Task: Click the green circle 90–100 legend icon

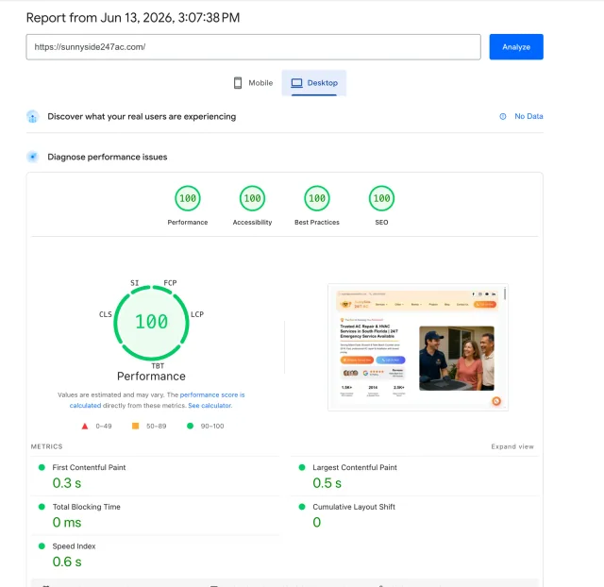Action: click(x=190, y=426)
